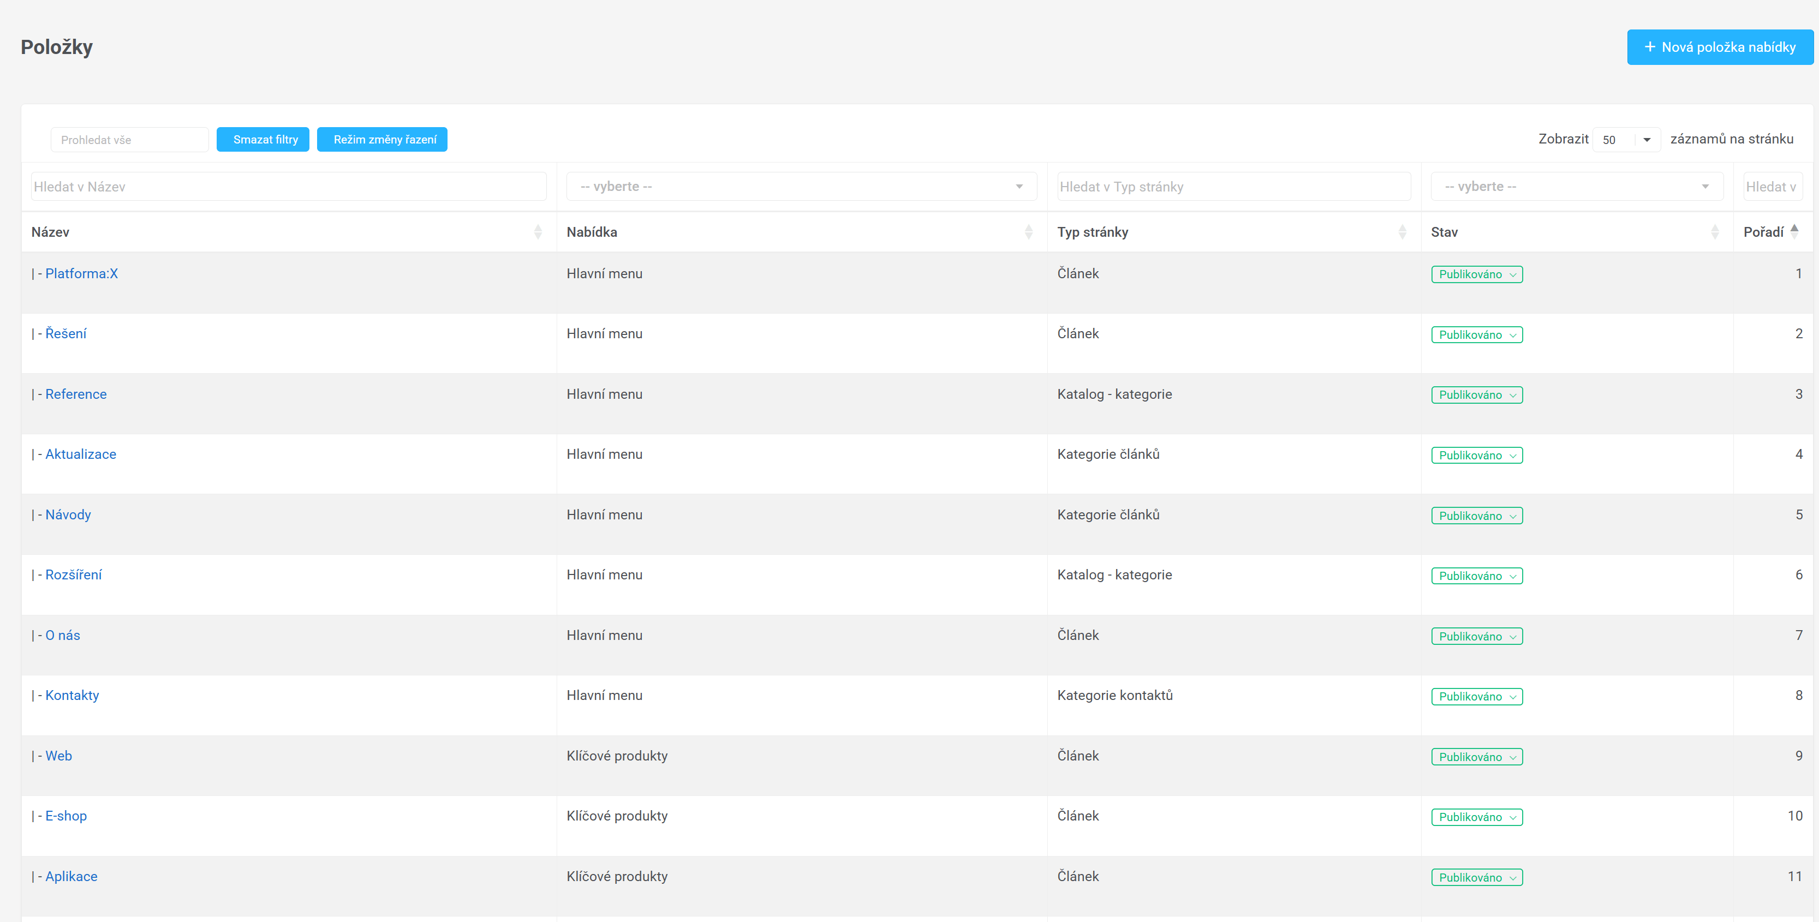The image size is (1819, 922).
Task: Open the Aktualizace item link
Action: 81,454
